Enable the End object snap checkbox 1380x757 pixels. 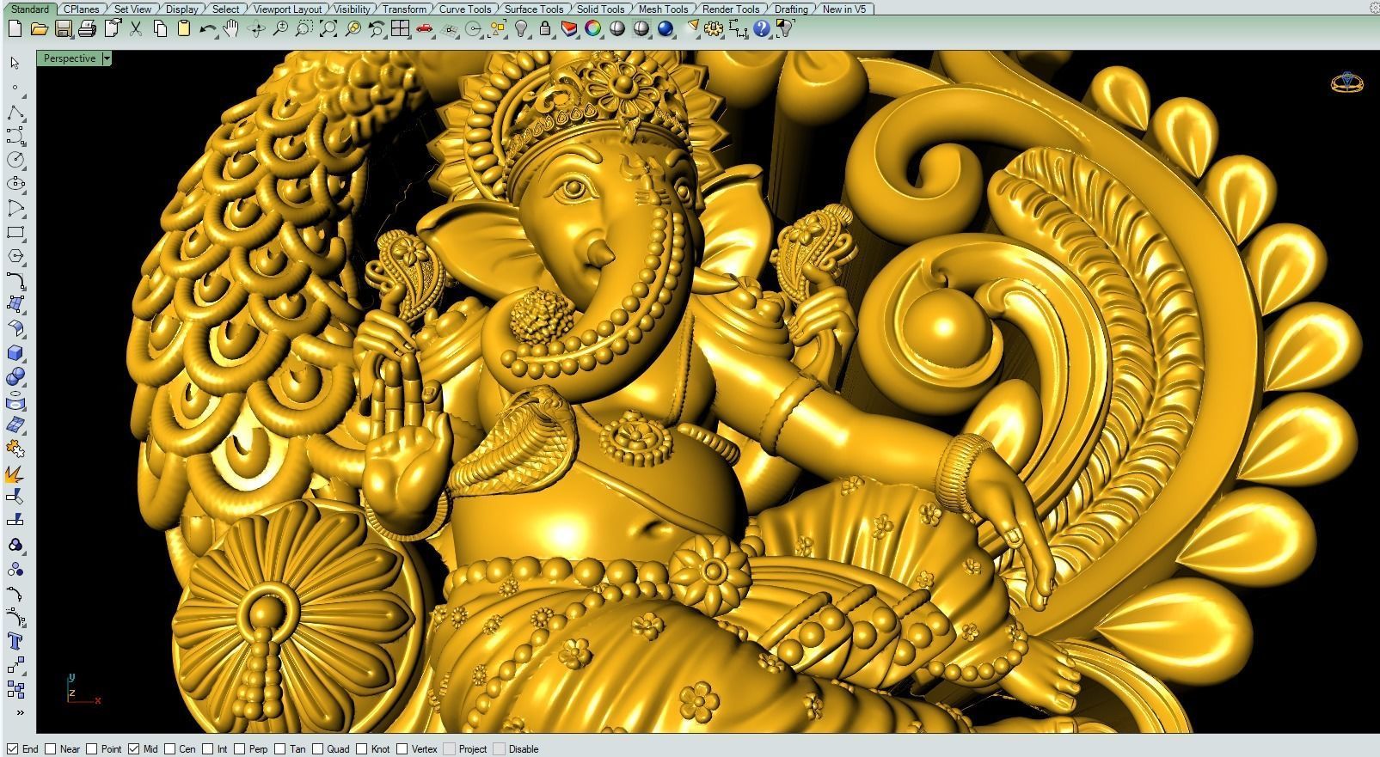tap(12, 748)
